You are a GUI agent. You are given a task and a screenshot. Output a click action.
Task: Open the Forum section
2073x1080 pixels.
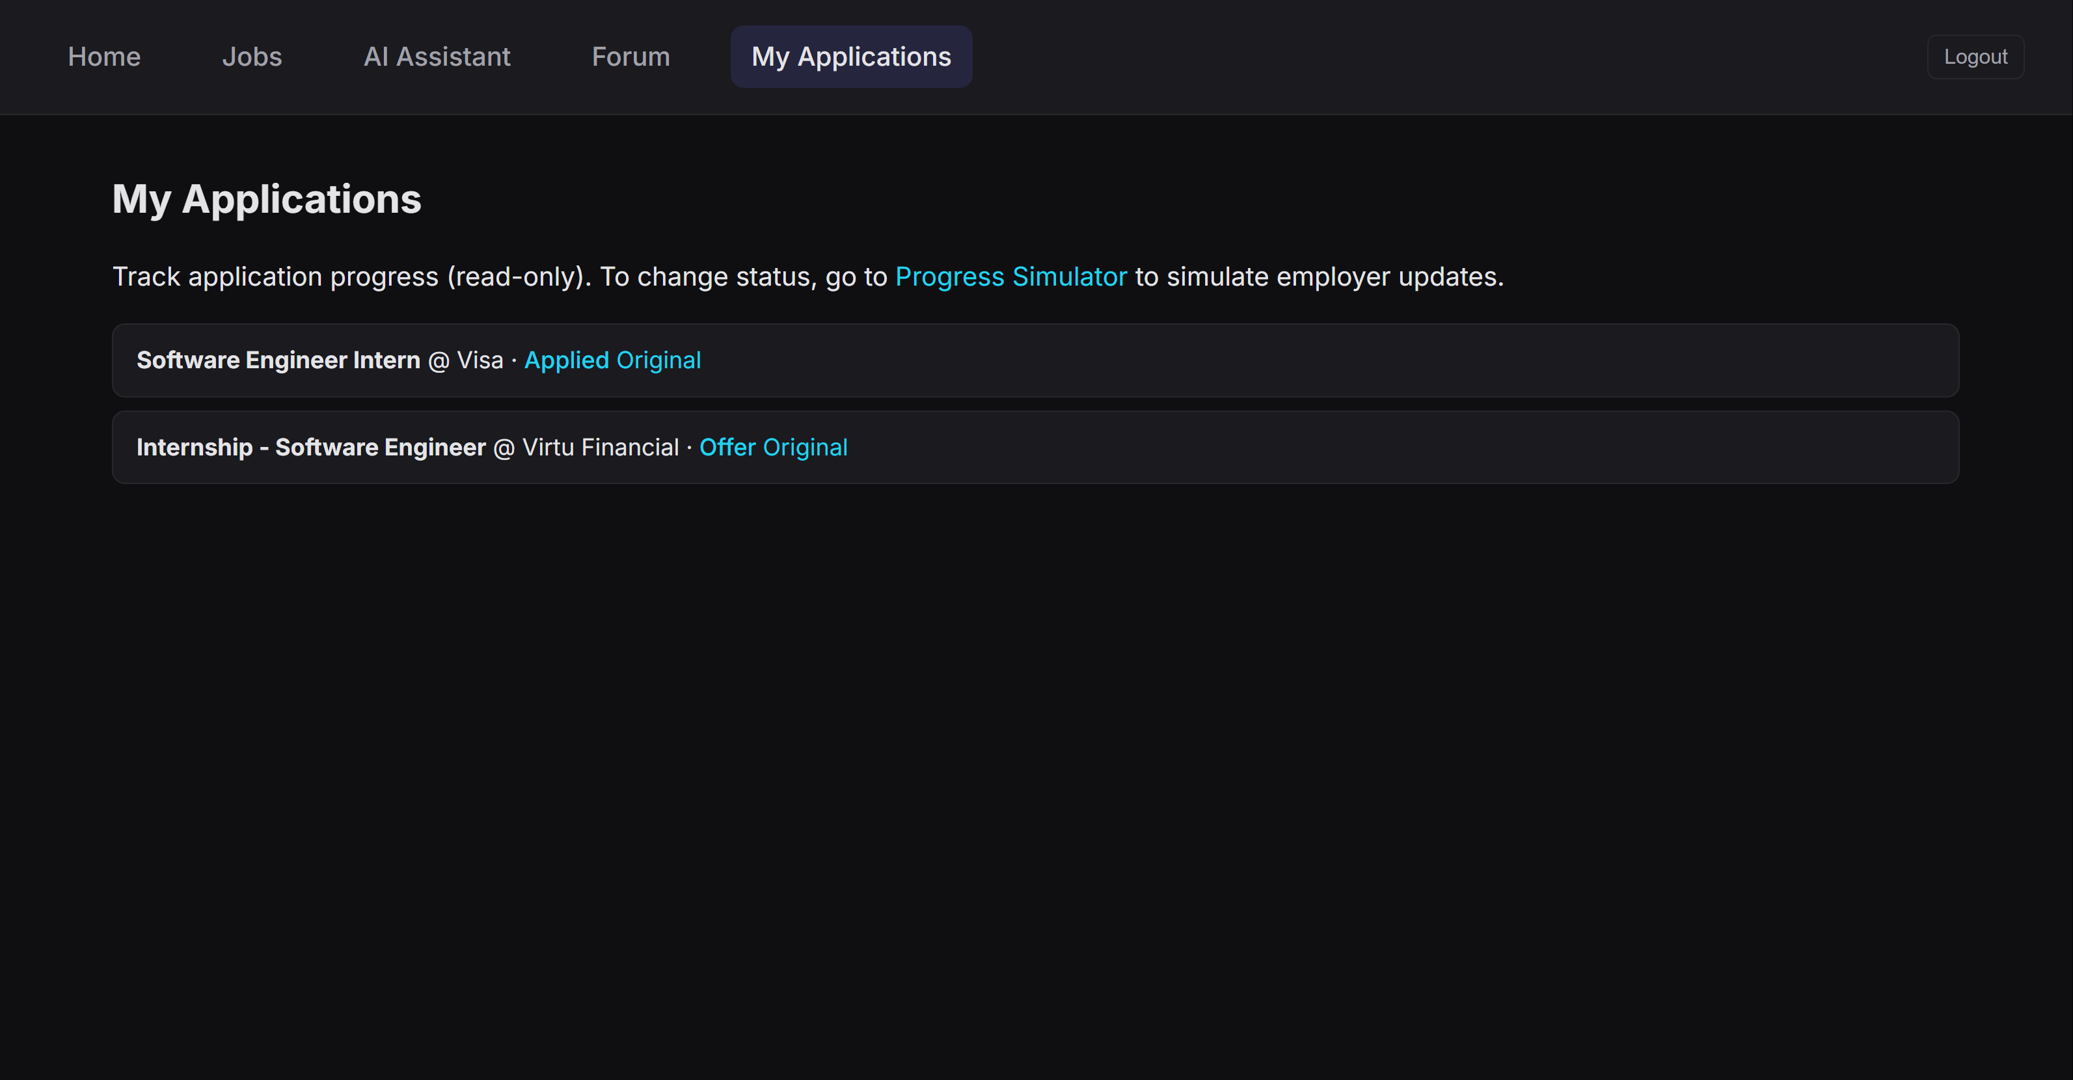coord(630,57)
